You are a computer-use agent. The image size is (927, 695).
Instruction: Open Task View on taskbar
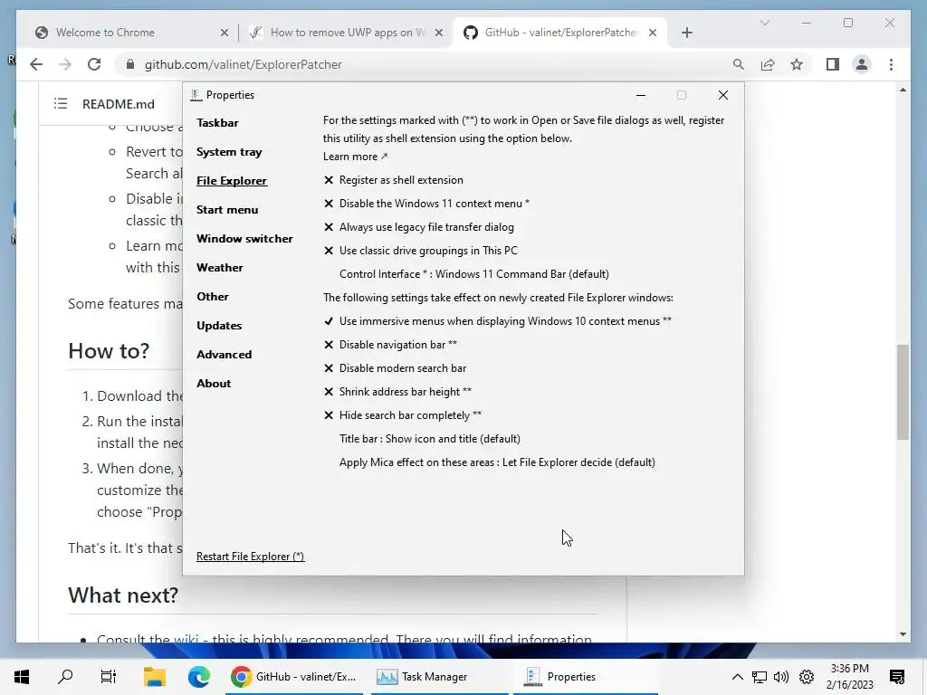coord(109,677)
